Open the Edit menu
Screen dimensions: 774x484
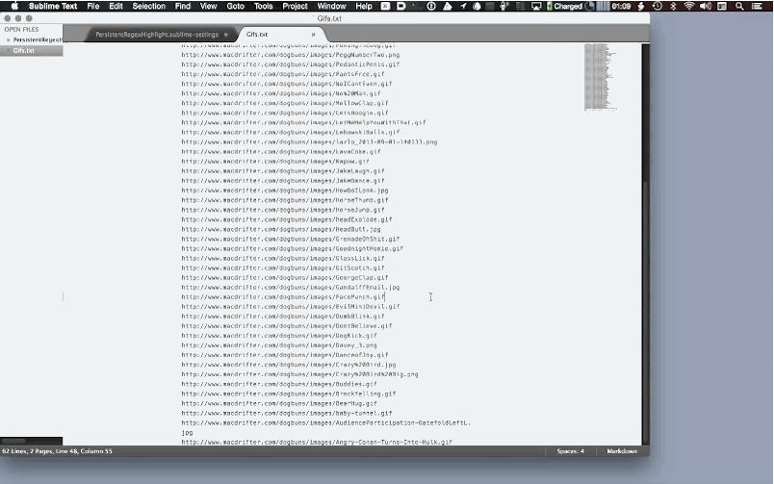coord(116,6)
